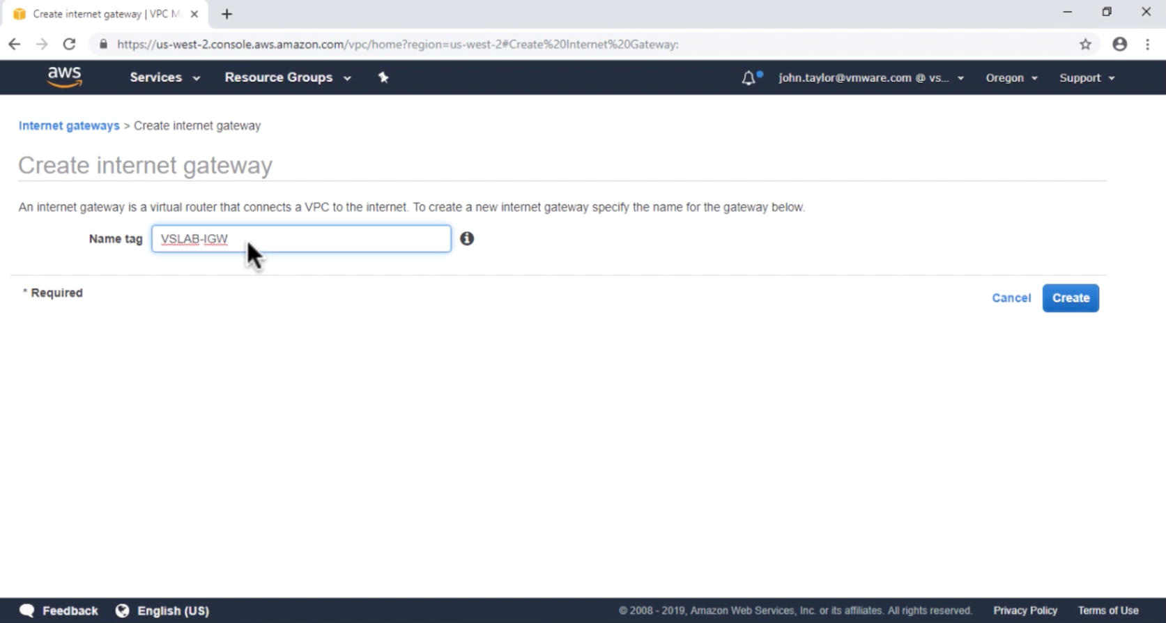Screen dimensions: 1166x623
Task: Open the Privacy Policy link
Action: [x=1025, y=610]
